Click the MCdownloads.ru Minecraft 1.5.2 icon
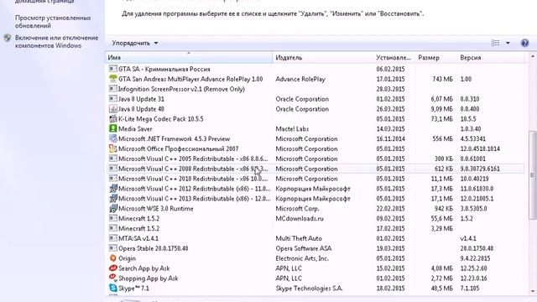 tap(113, 218)
